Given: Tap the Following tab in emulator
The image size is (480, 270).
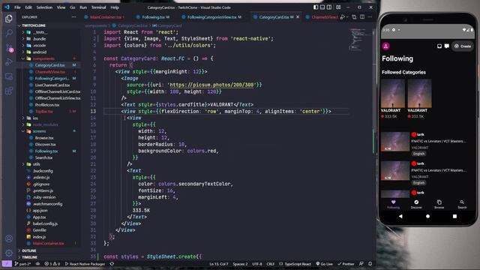Looking at the screenshot, I should tap(393, 204).
